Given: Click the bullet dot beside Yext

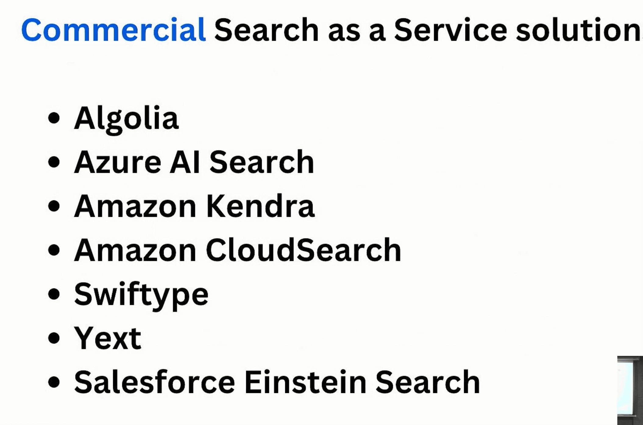Looking at the screenshot, I should 54,338.
